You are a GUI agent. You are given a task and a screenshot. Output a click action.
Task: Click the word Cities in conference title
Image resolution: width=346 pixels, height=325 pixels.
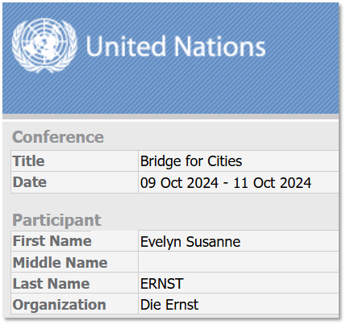point(224,161)
